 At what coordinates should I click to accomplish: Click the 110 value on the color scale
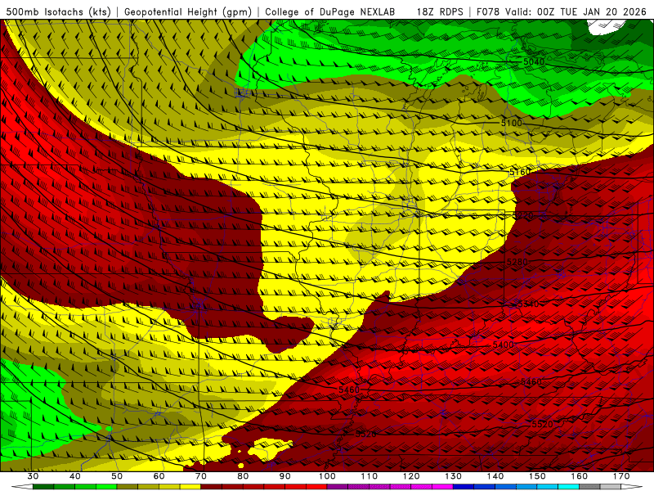(370, 476)
